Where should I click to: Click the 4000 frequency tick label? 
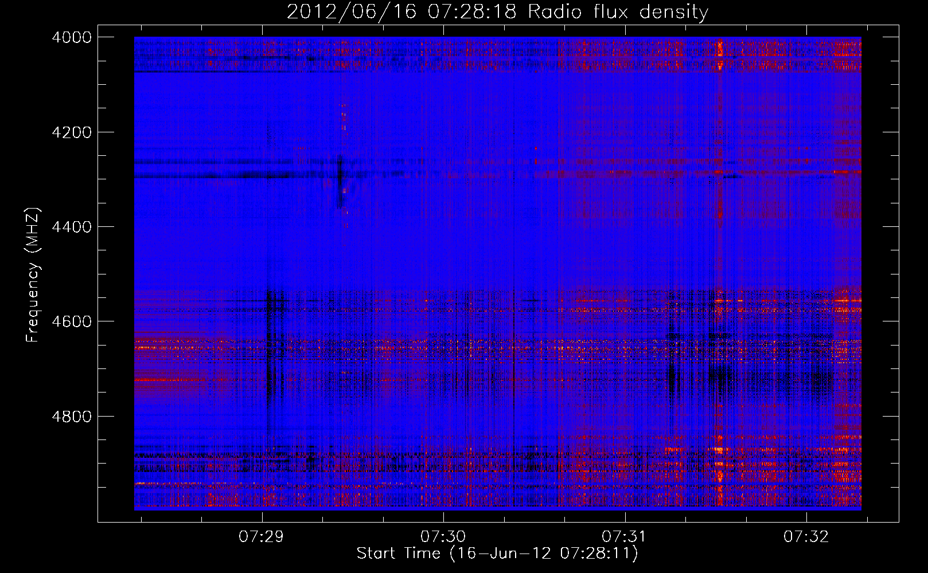tap(72, 37)
